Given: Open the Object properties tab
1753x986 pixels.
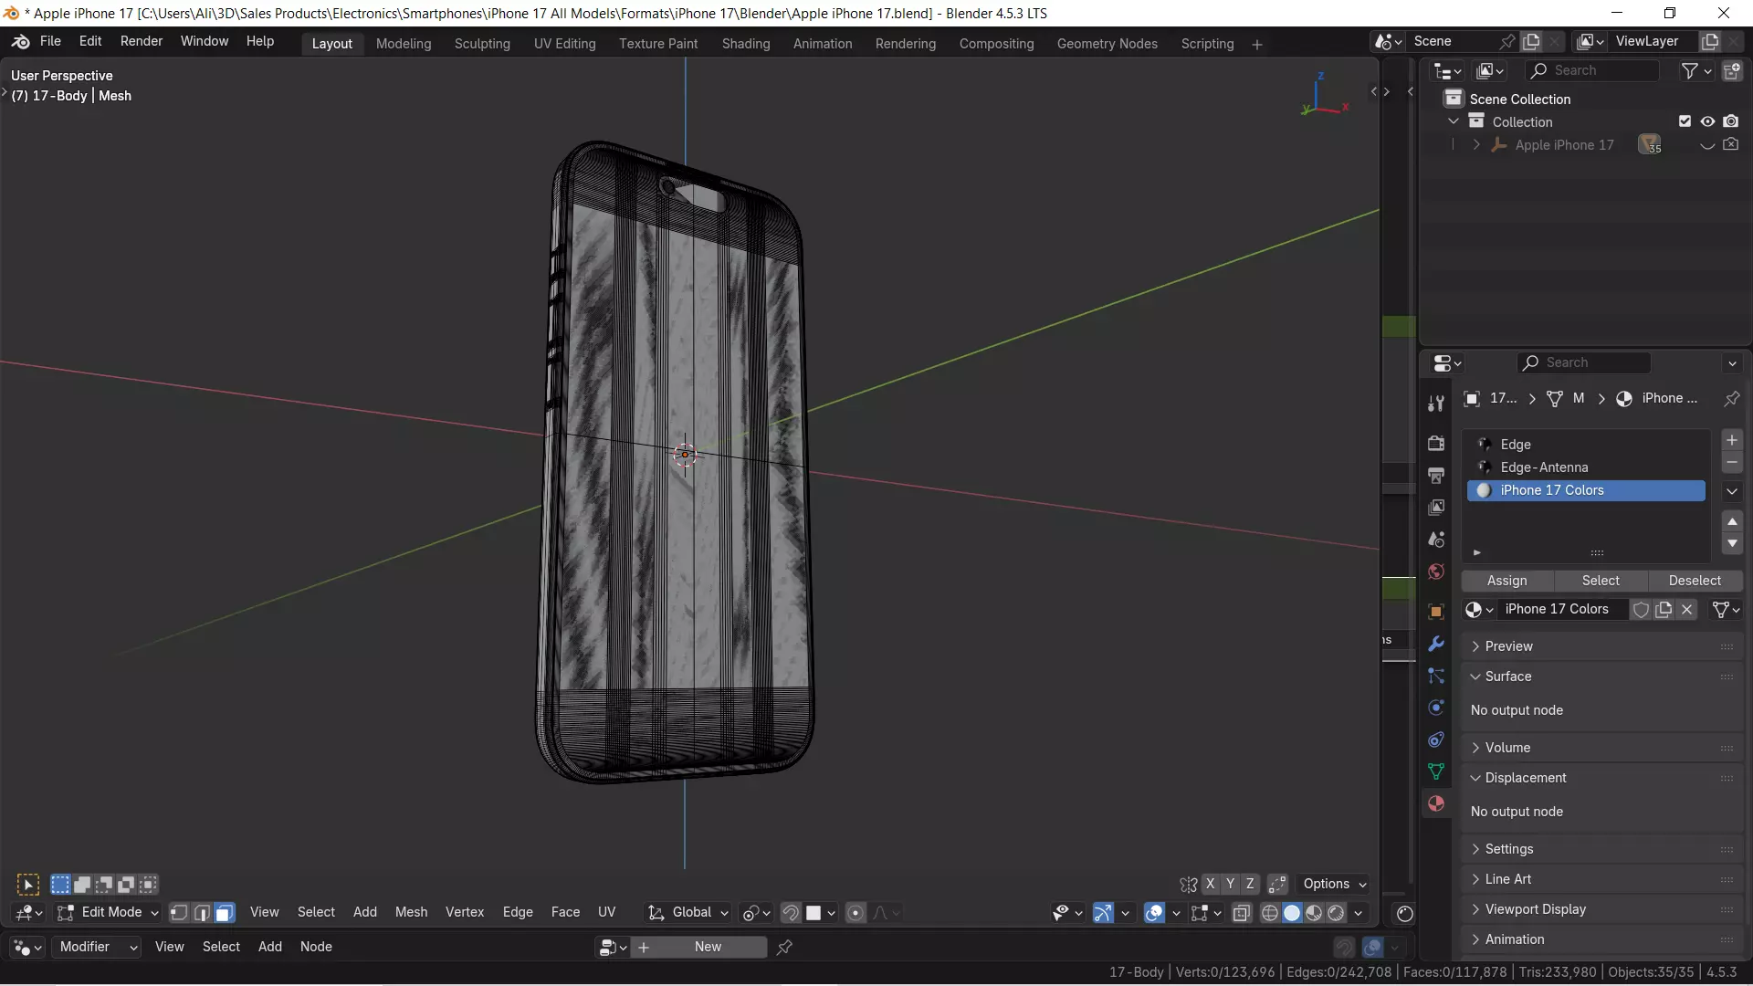Looking at the screenshot, I should [x=1436, y=612].
